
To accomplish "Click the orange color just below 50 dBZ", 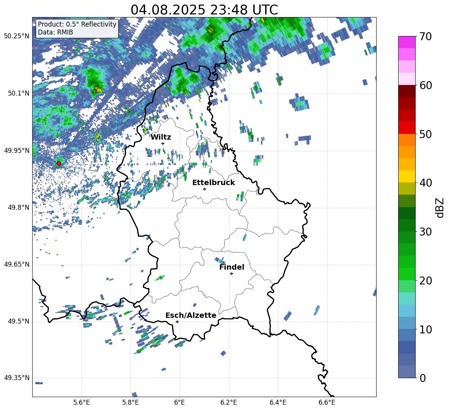I will (407, 140).
